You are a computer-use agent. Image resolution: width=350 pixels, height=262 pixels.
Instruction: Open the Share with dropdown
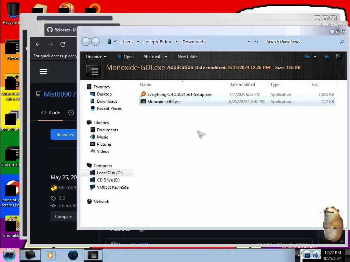pos(156,57)
